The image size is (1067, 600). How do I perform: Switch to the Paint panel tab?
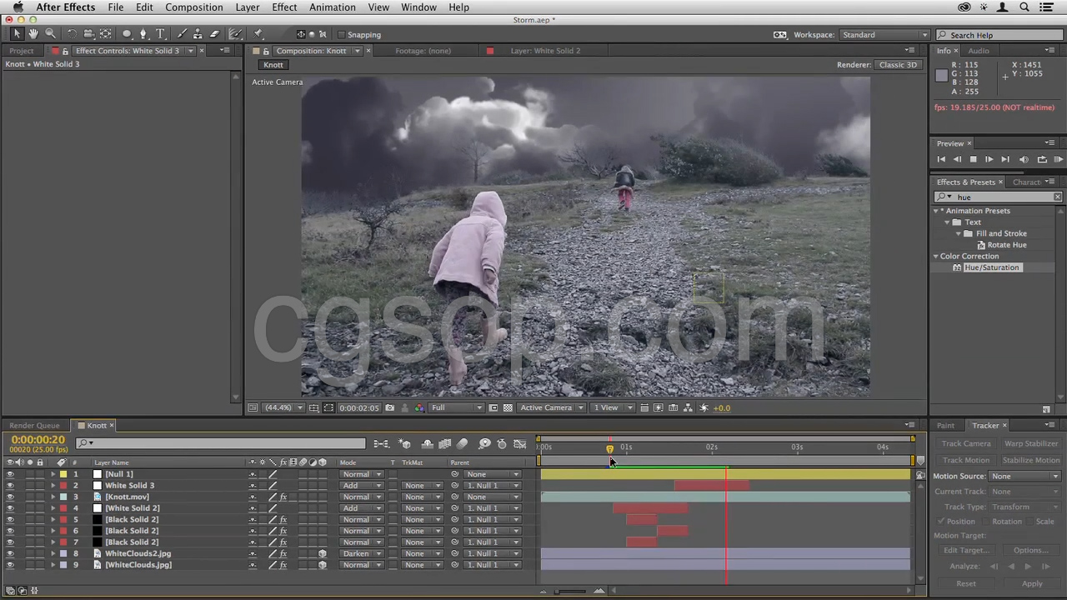point(945,426)
